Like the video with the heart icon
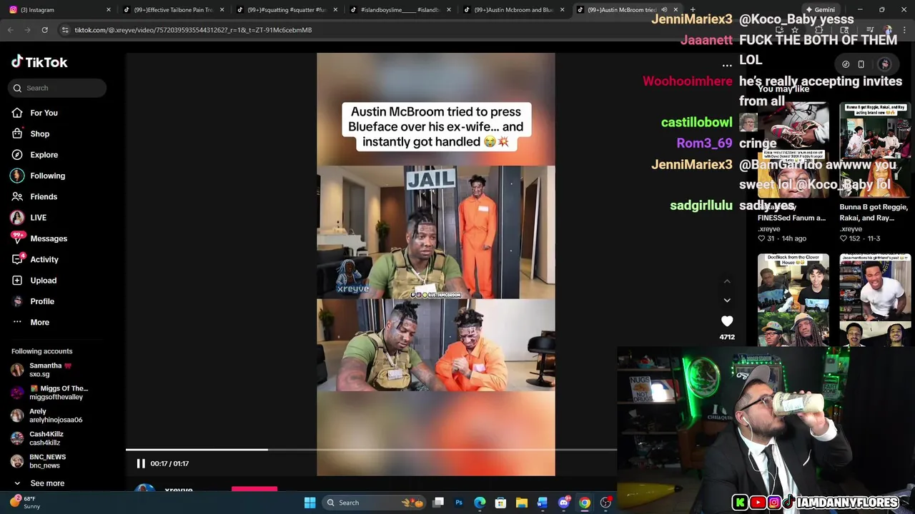915x514 pixels. [727, 321]
